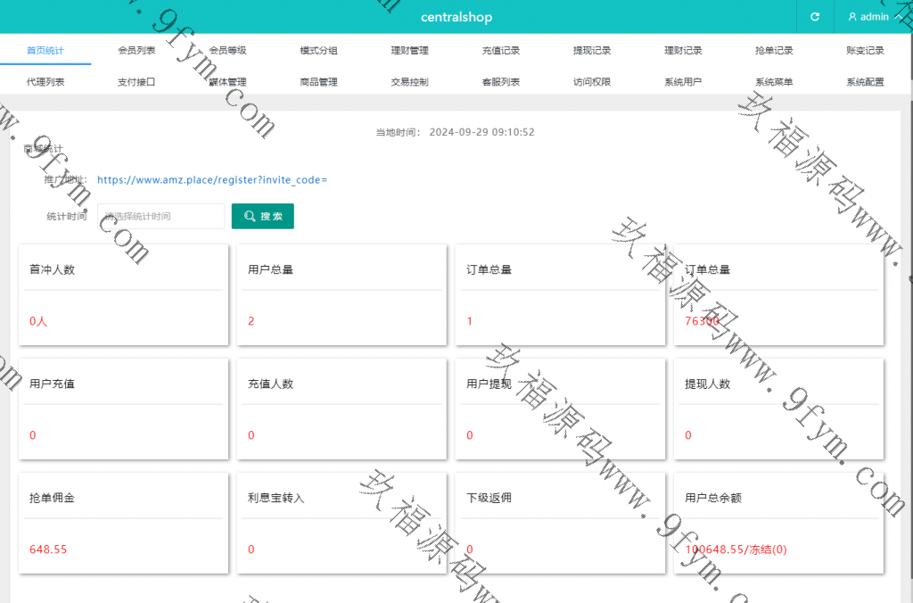
Task: Open 抢单记录 from the navigation
Action: pyautogui.click(x=773, y=51)
